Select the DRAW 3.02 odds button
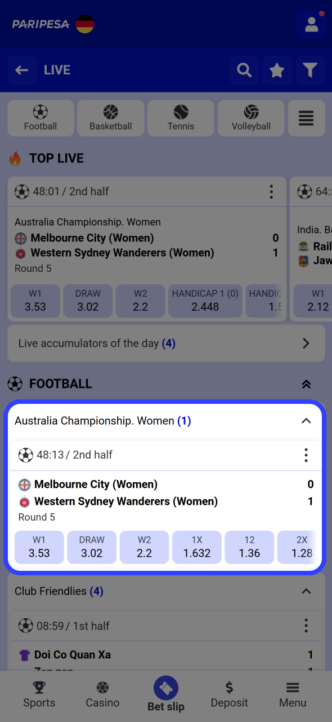Viewport: 332px width, 722px height. click(x=91, y=547)
